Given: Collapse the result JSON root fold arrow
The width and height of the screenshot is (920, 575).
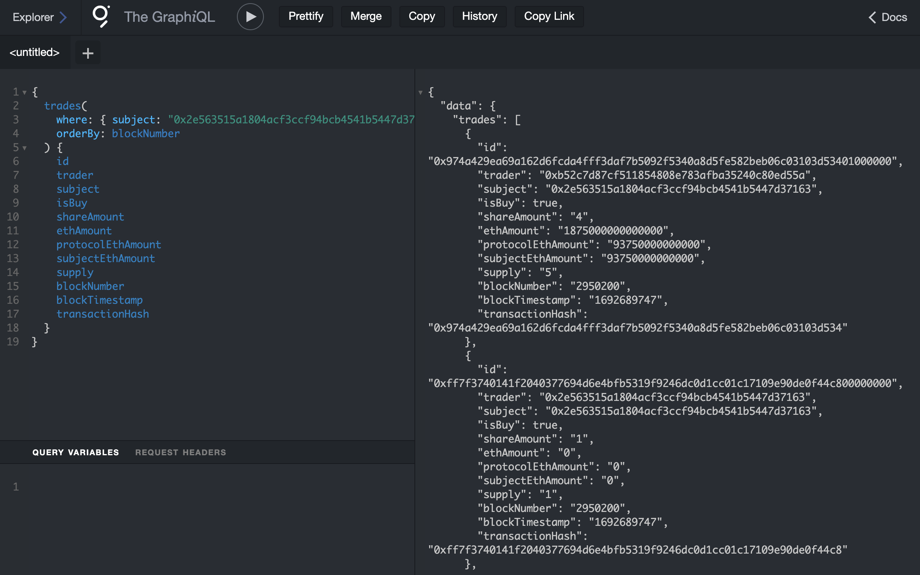Looking at the screenshot, I should coord(420,93).
